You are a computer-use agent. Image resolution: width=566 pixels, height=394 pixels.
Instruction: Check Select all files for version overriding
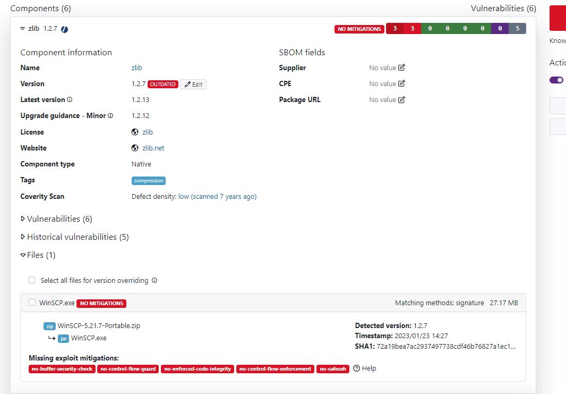(32, 280)
